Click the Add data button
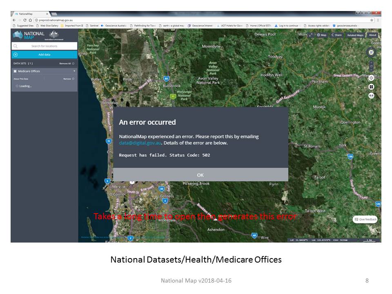The image size is (392, 294). [x=44, y=54]
